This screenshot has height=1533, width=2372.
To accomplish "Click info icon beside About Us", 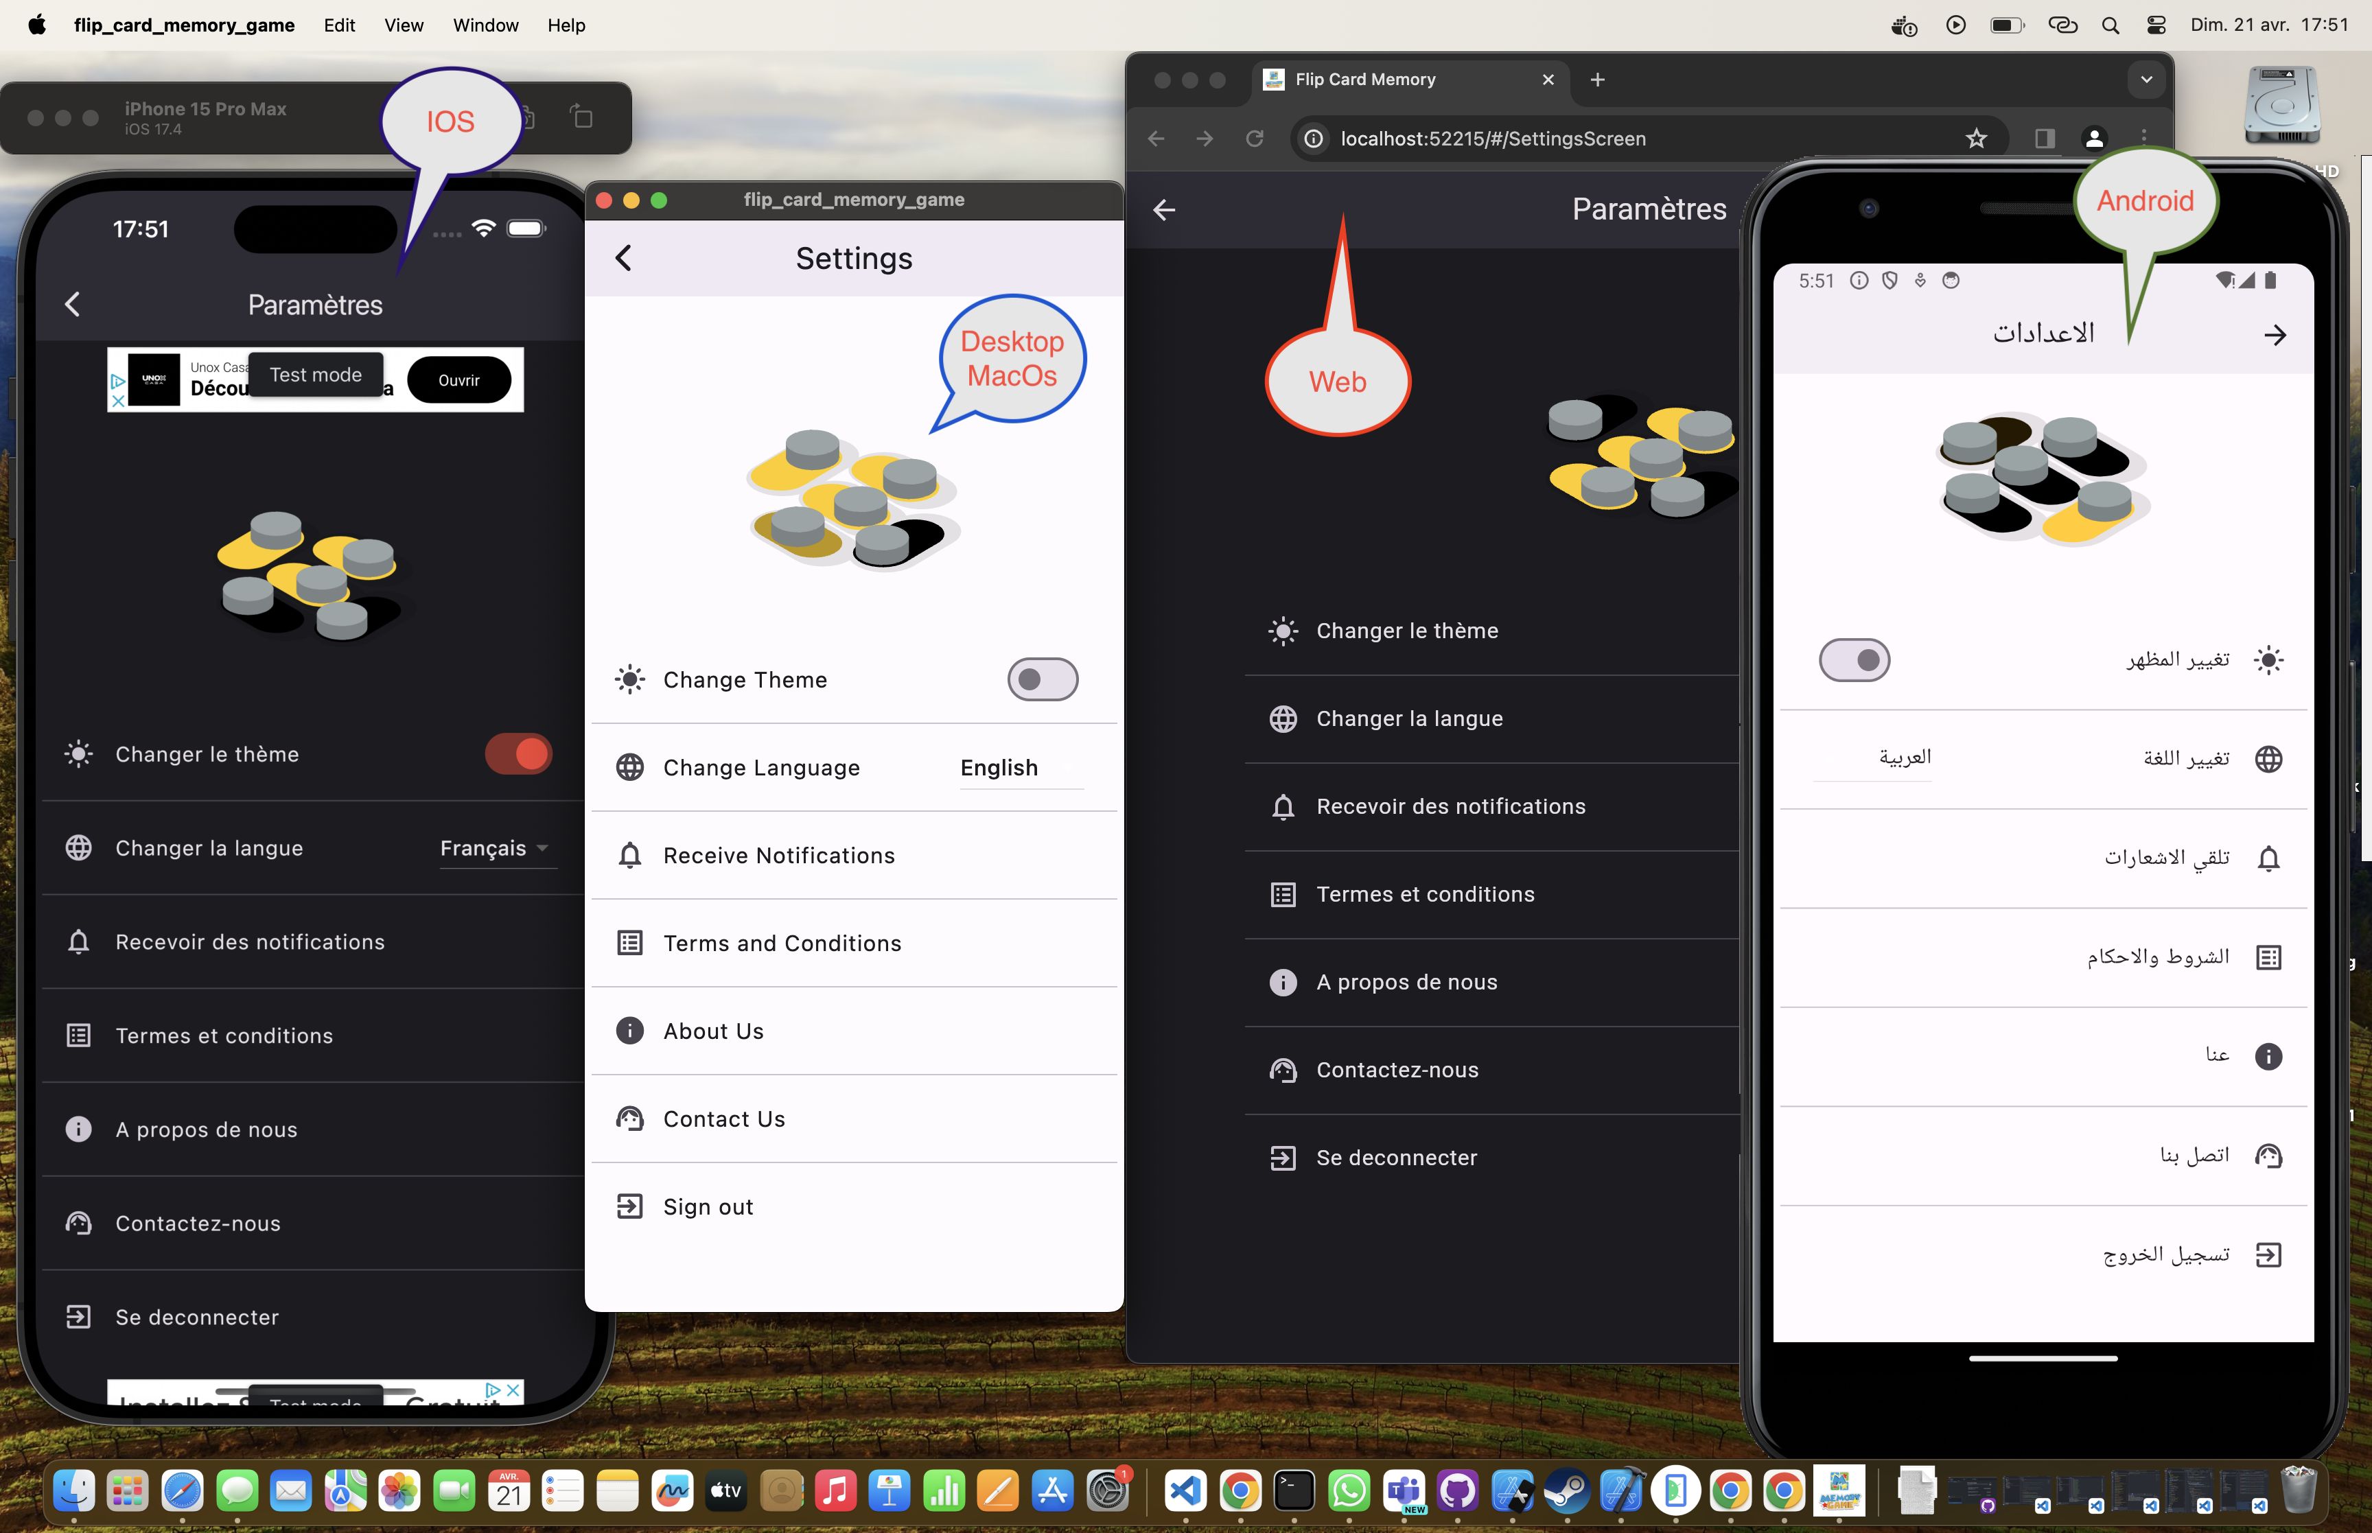I will (x=629, y=1031).
